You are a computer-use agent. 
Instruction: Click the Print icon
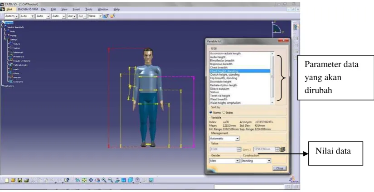[x=26, y=180]
